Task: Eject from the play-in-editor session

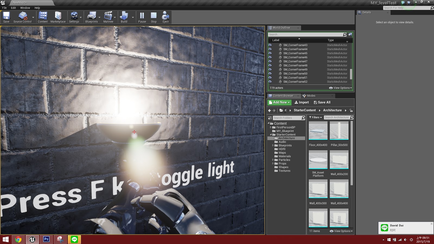Action: tap(165, 17)
